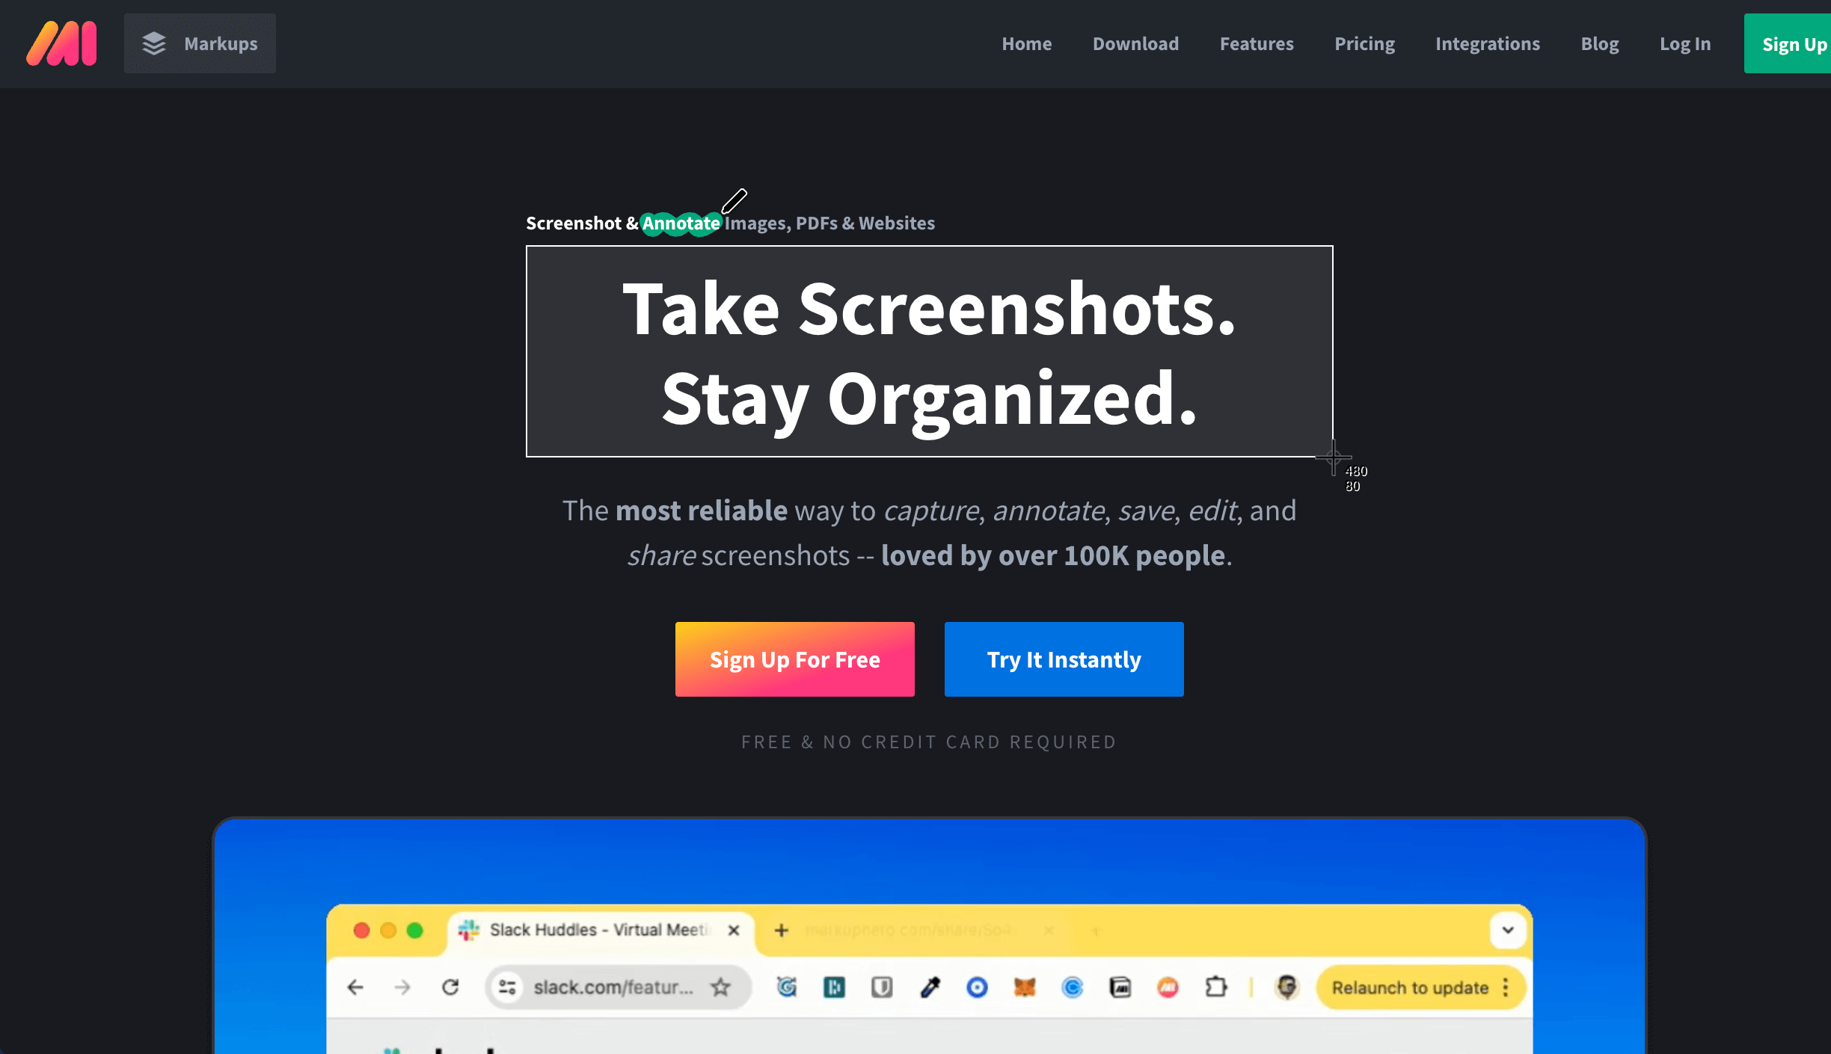This screenshot has height=1054, width=1831.
Task: Go to the Features menu item
Action: pos(1257,43)
